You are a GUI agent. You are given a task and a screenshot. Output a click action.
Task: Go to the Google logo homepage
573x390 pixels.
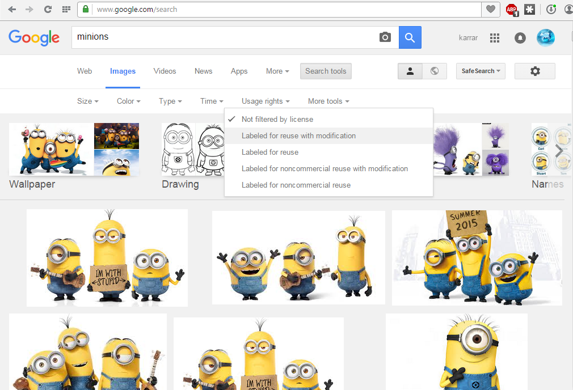[x=34, y=37]
